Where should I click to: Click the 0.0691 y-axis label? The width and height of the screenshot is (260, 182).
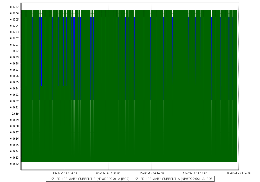pos(14,107)
